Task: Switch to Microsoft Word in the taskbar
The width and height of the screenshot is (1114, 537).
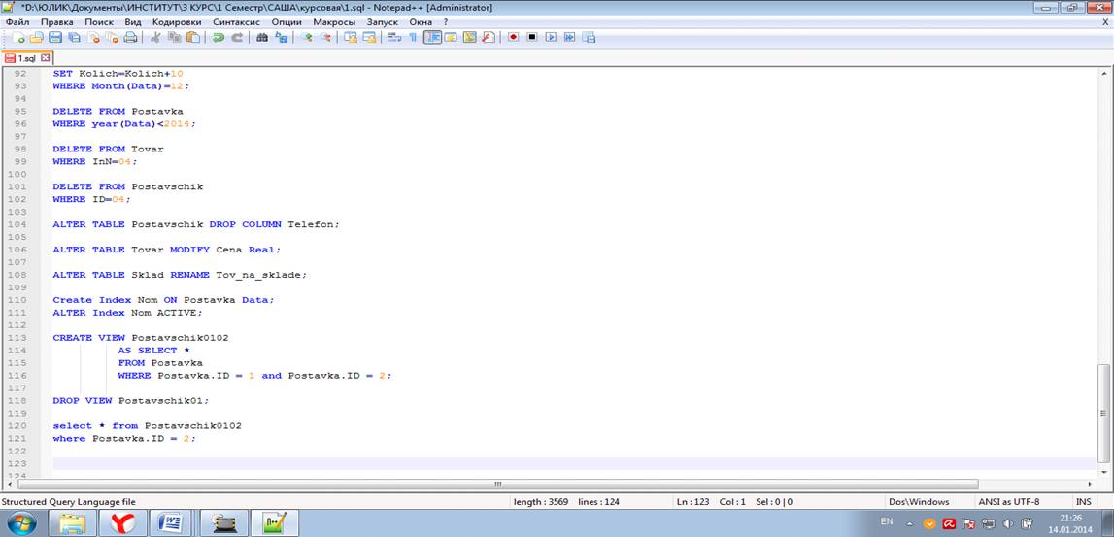Action: [x=172, y=523]
